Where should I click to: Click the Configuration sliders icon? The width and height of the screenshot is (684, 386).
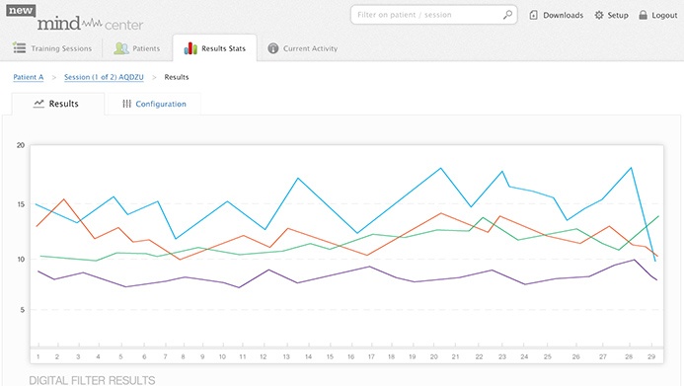(x=126, y=104)
